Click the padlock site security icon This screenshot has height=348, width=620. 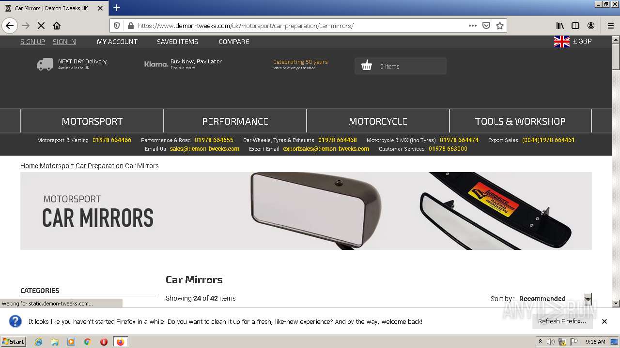[130, 26]
